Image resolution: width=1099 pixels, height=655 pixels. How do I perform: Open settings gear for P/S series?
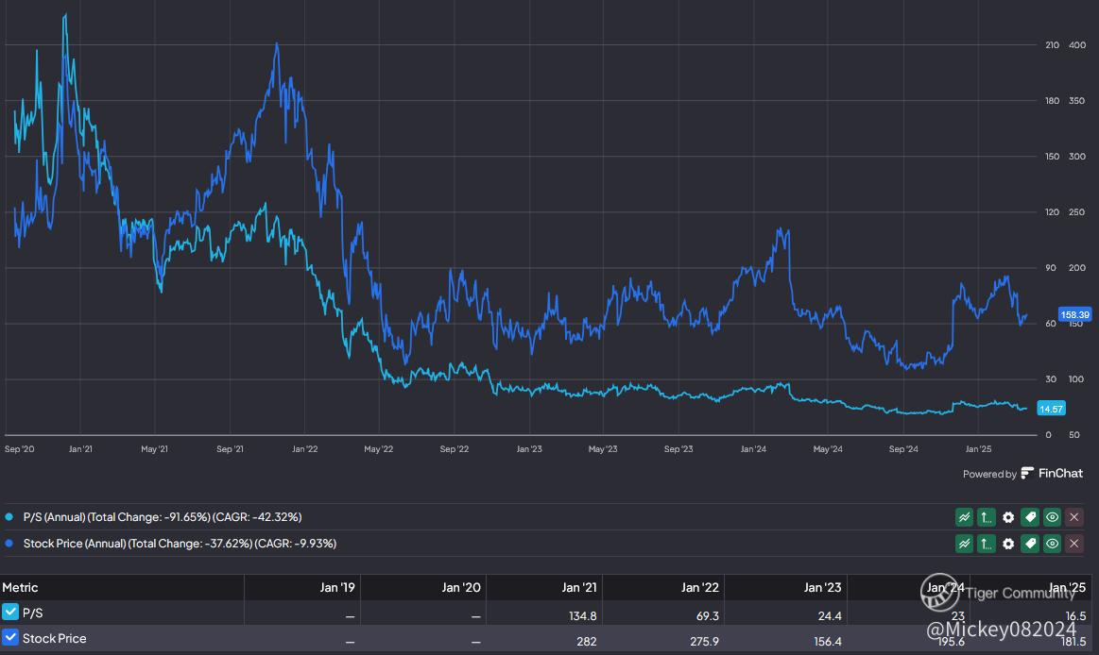1008,517
